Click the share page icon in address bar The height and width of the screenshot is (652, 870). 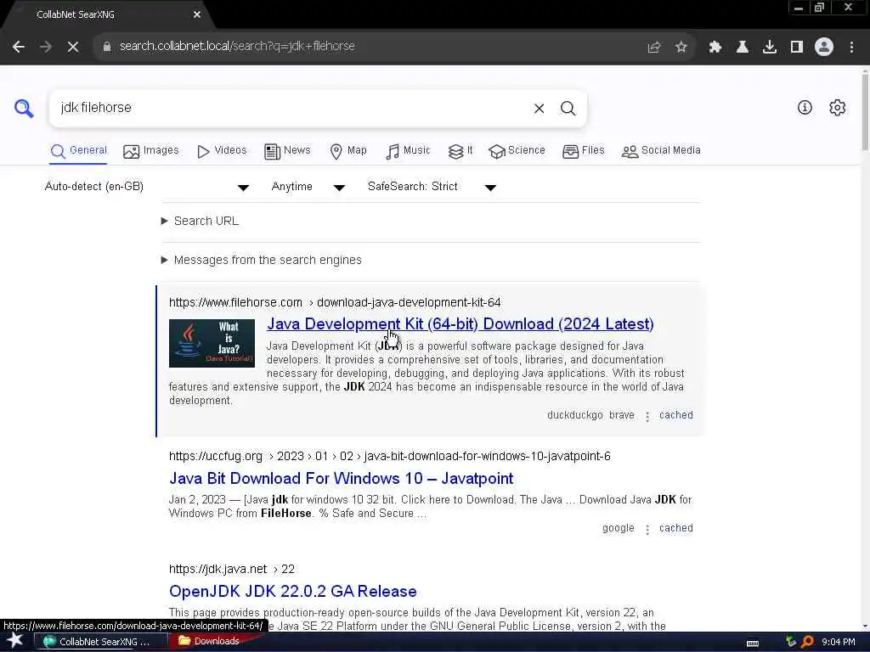pyautogui.click(x=654, y=47)
